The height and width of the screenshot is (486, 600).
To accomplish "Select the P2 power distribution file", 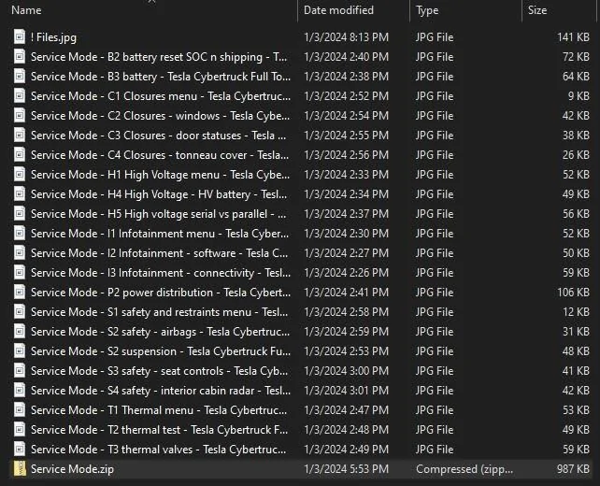I will (x=161, y=293).
